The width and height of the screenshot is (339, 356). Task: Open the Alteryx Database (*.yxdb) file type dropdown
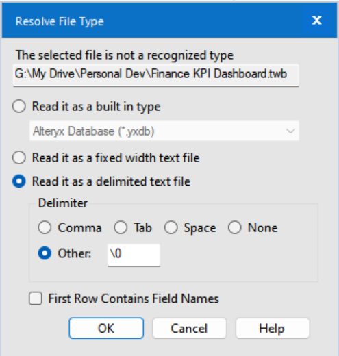164,131
